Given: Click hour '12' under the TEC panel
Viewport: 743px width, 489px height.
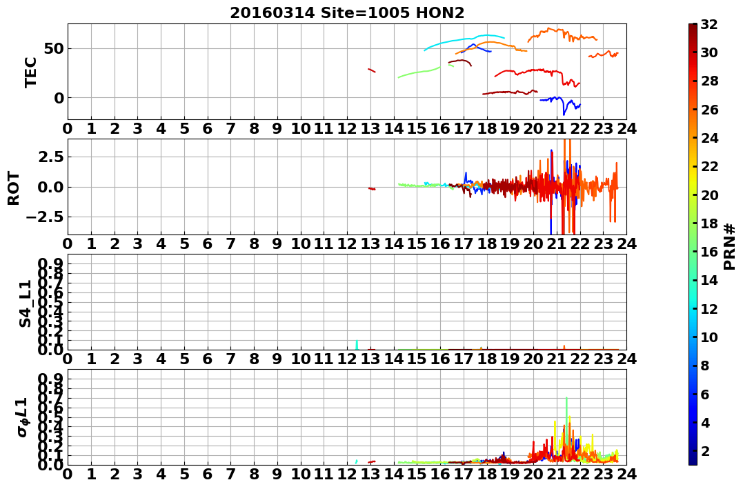Looking at the screenshot, I should tap(347, 129).
